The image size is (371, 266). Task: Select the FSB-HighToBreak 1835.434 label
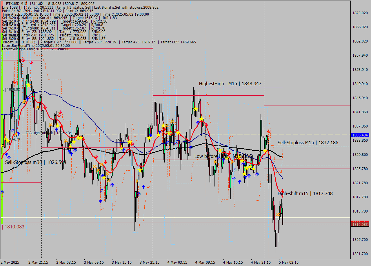click(x=48, y=133)
